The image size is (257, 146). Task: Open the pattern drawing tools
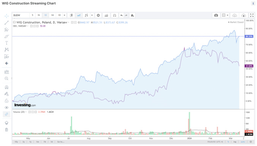(x=6, y=50)
